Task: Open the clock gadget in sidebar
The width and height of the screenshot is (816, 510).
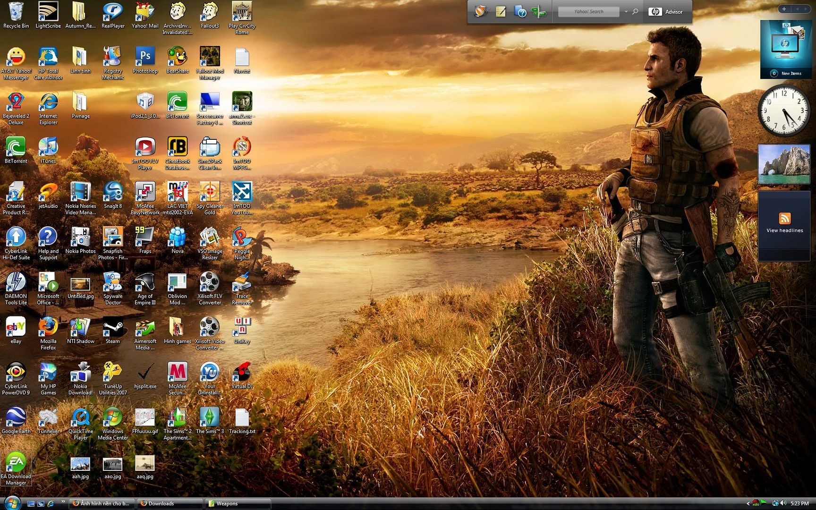Action: pos(784,110)
